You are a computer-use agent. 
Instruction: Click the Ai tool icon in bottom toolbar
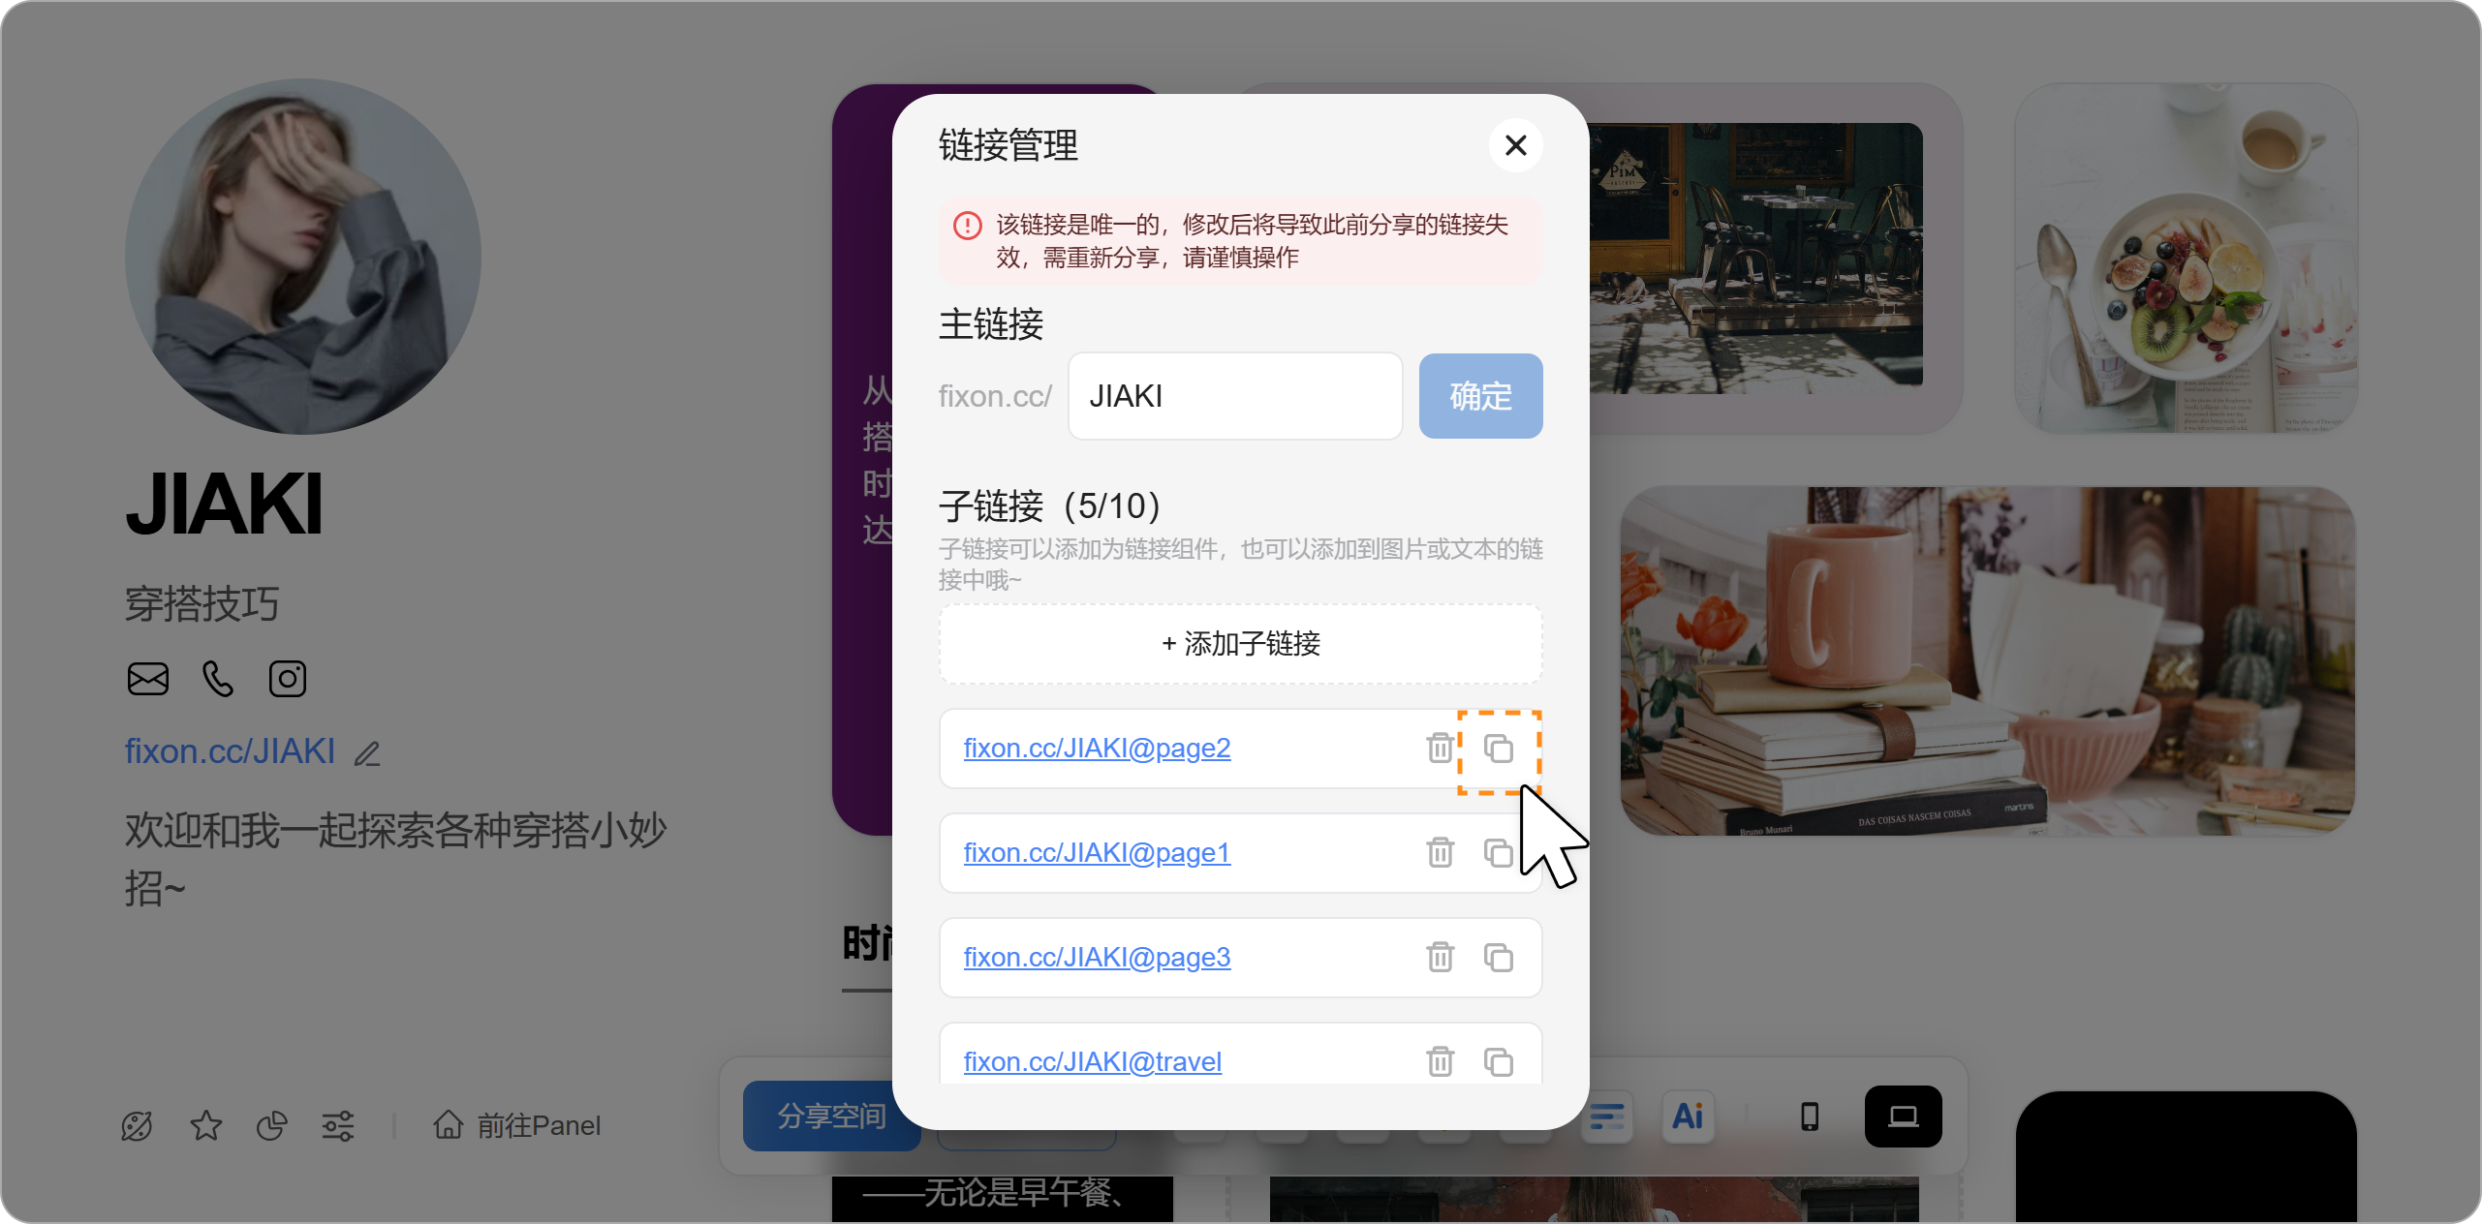(x=1688, y=1117)
